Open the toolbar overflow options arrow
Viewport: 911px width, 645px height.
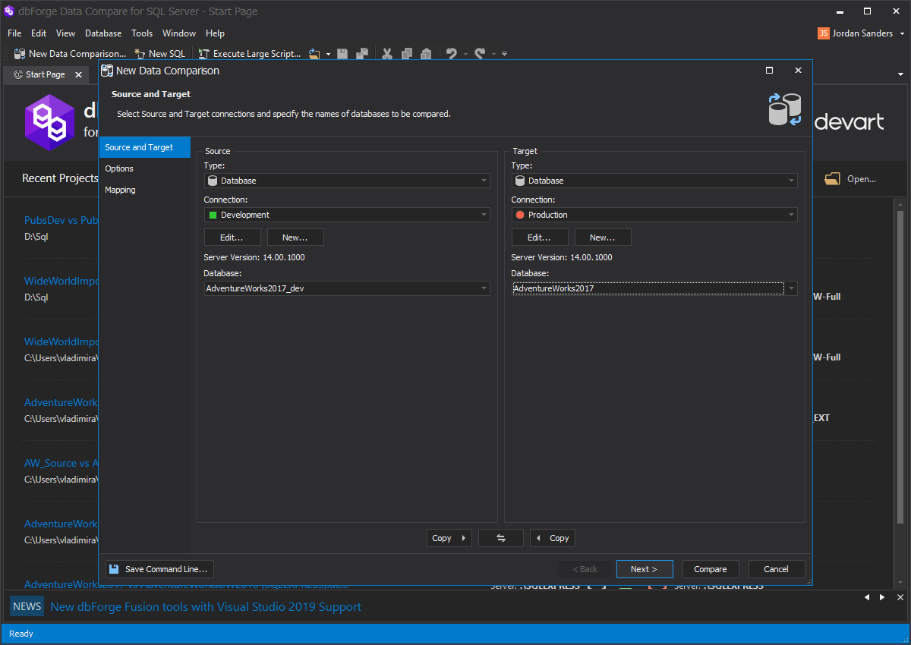[x=505, y=54]
